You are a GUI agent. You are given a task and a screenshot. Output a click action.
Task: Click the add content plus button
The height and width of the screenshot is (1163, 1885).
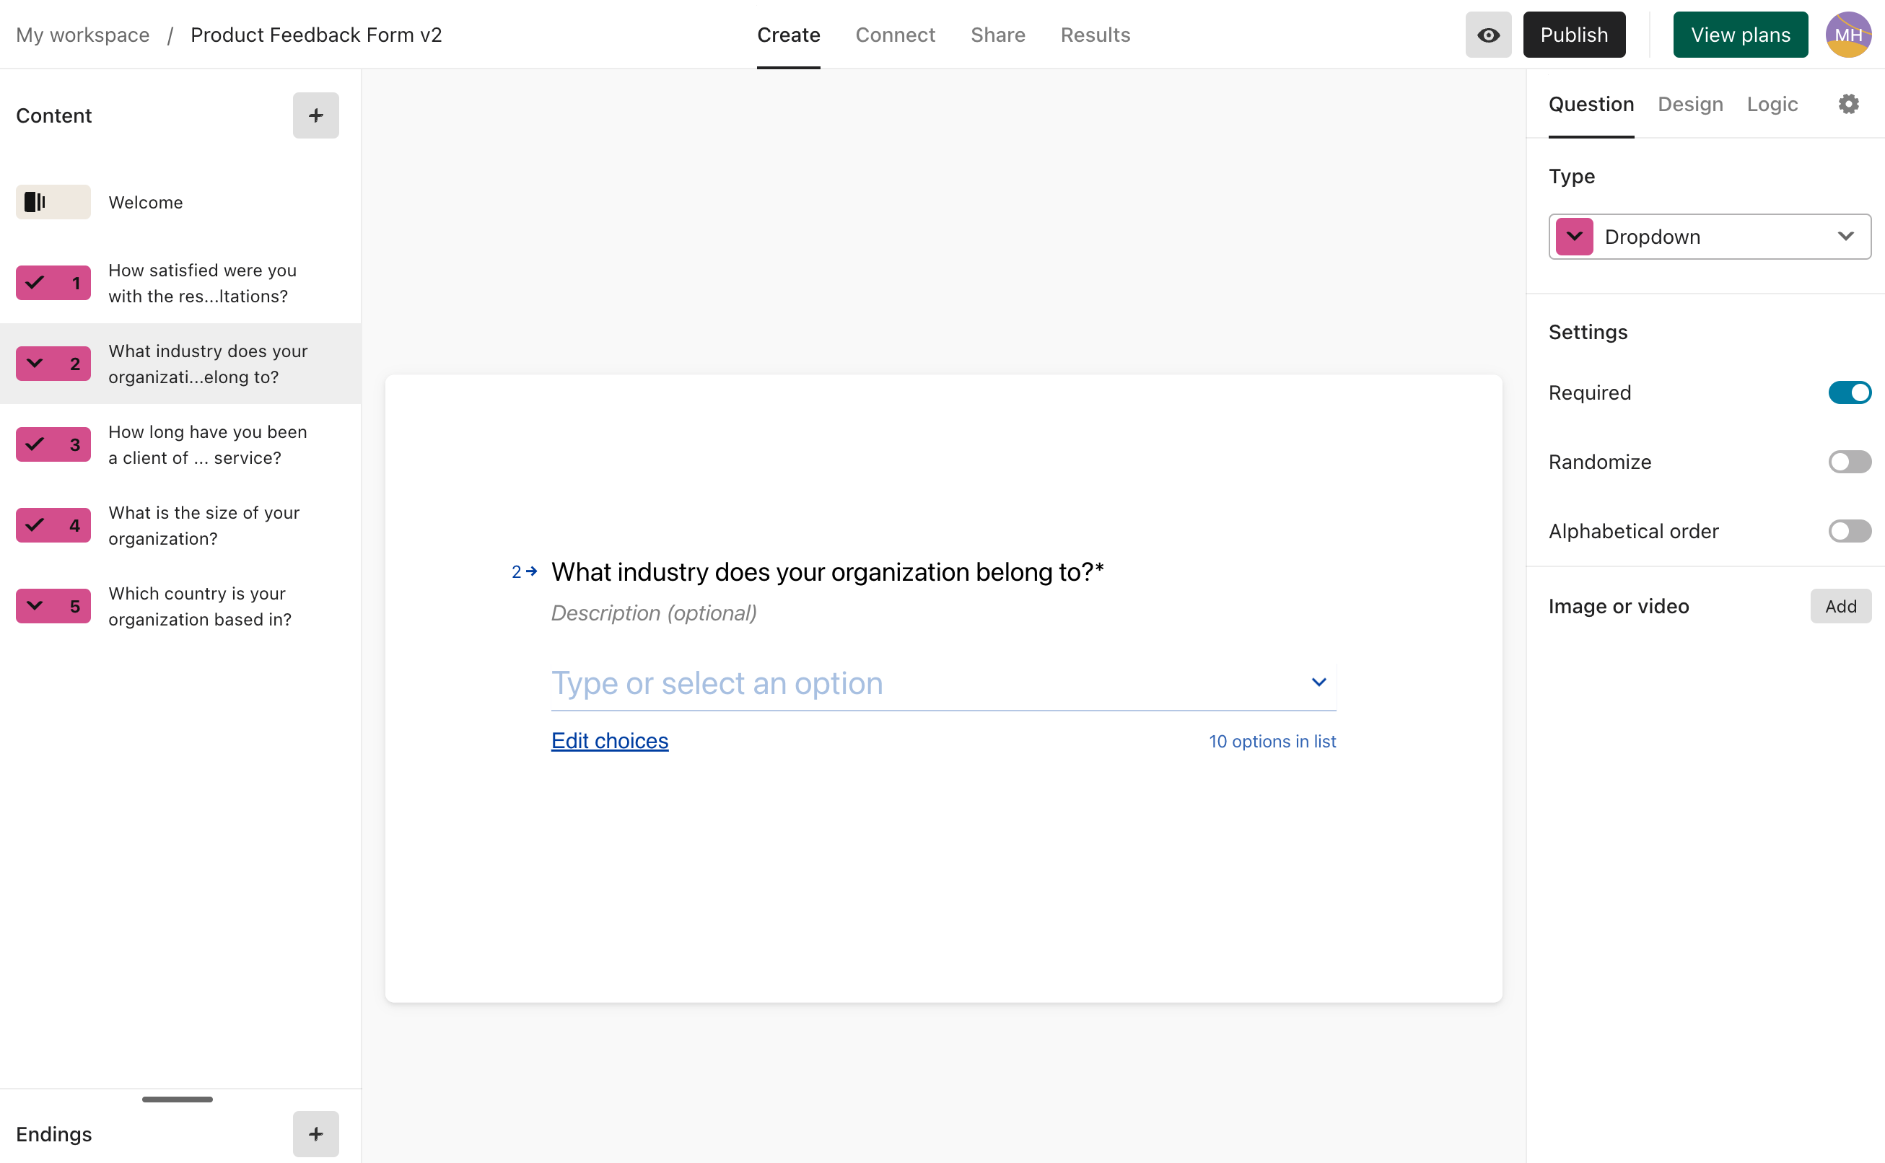[315, 115]
